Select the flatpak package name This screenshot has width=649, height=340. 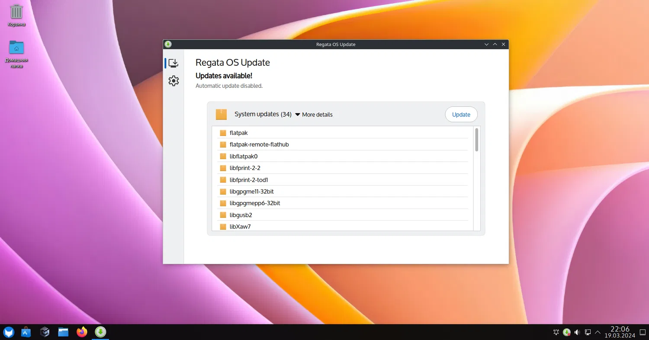pos(239,133)
